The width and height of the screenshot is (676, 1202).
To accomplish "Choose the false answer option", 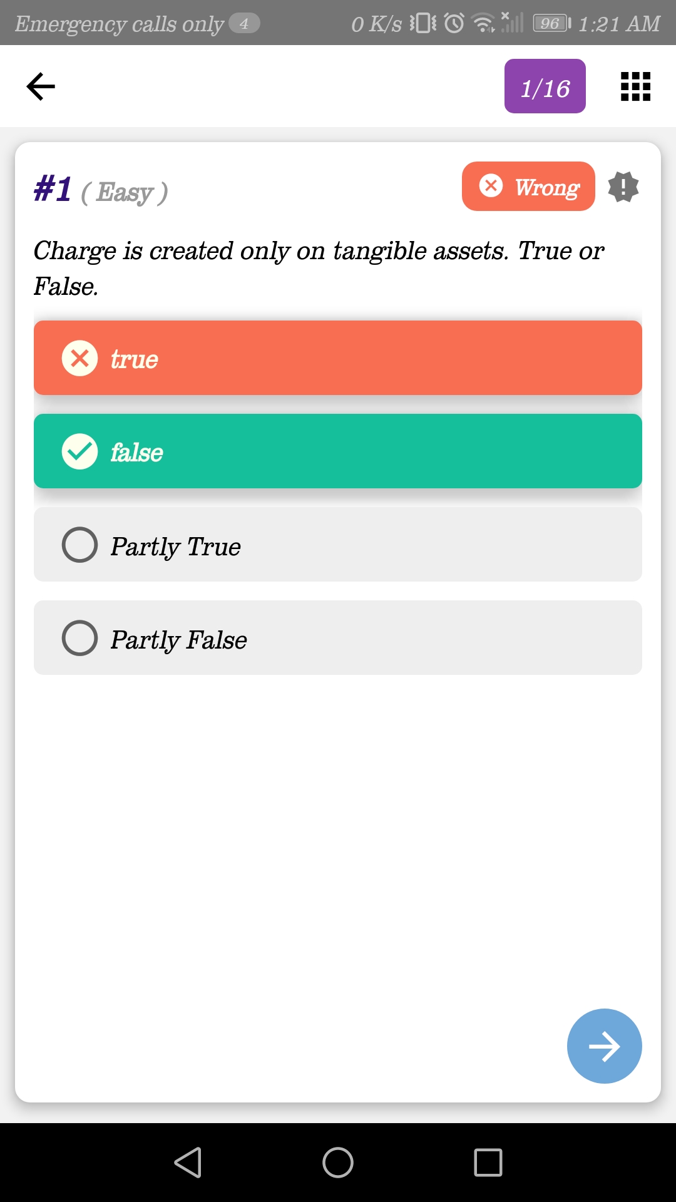I will (x=338, y=451).
